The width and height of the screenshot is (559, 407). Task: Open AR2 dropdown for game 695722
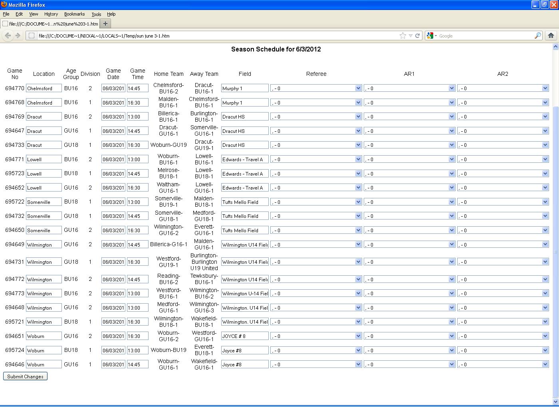coord(503,202)
